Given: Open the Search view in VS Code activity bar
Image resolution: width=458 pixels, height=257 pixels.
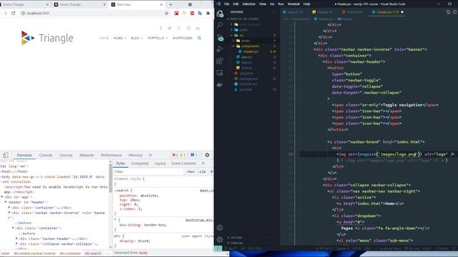Looking at the screenshot, I should 220,25.
